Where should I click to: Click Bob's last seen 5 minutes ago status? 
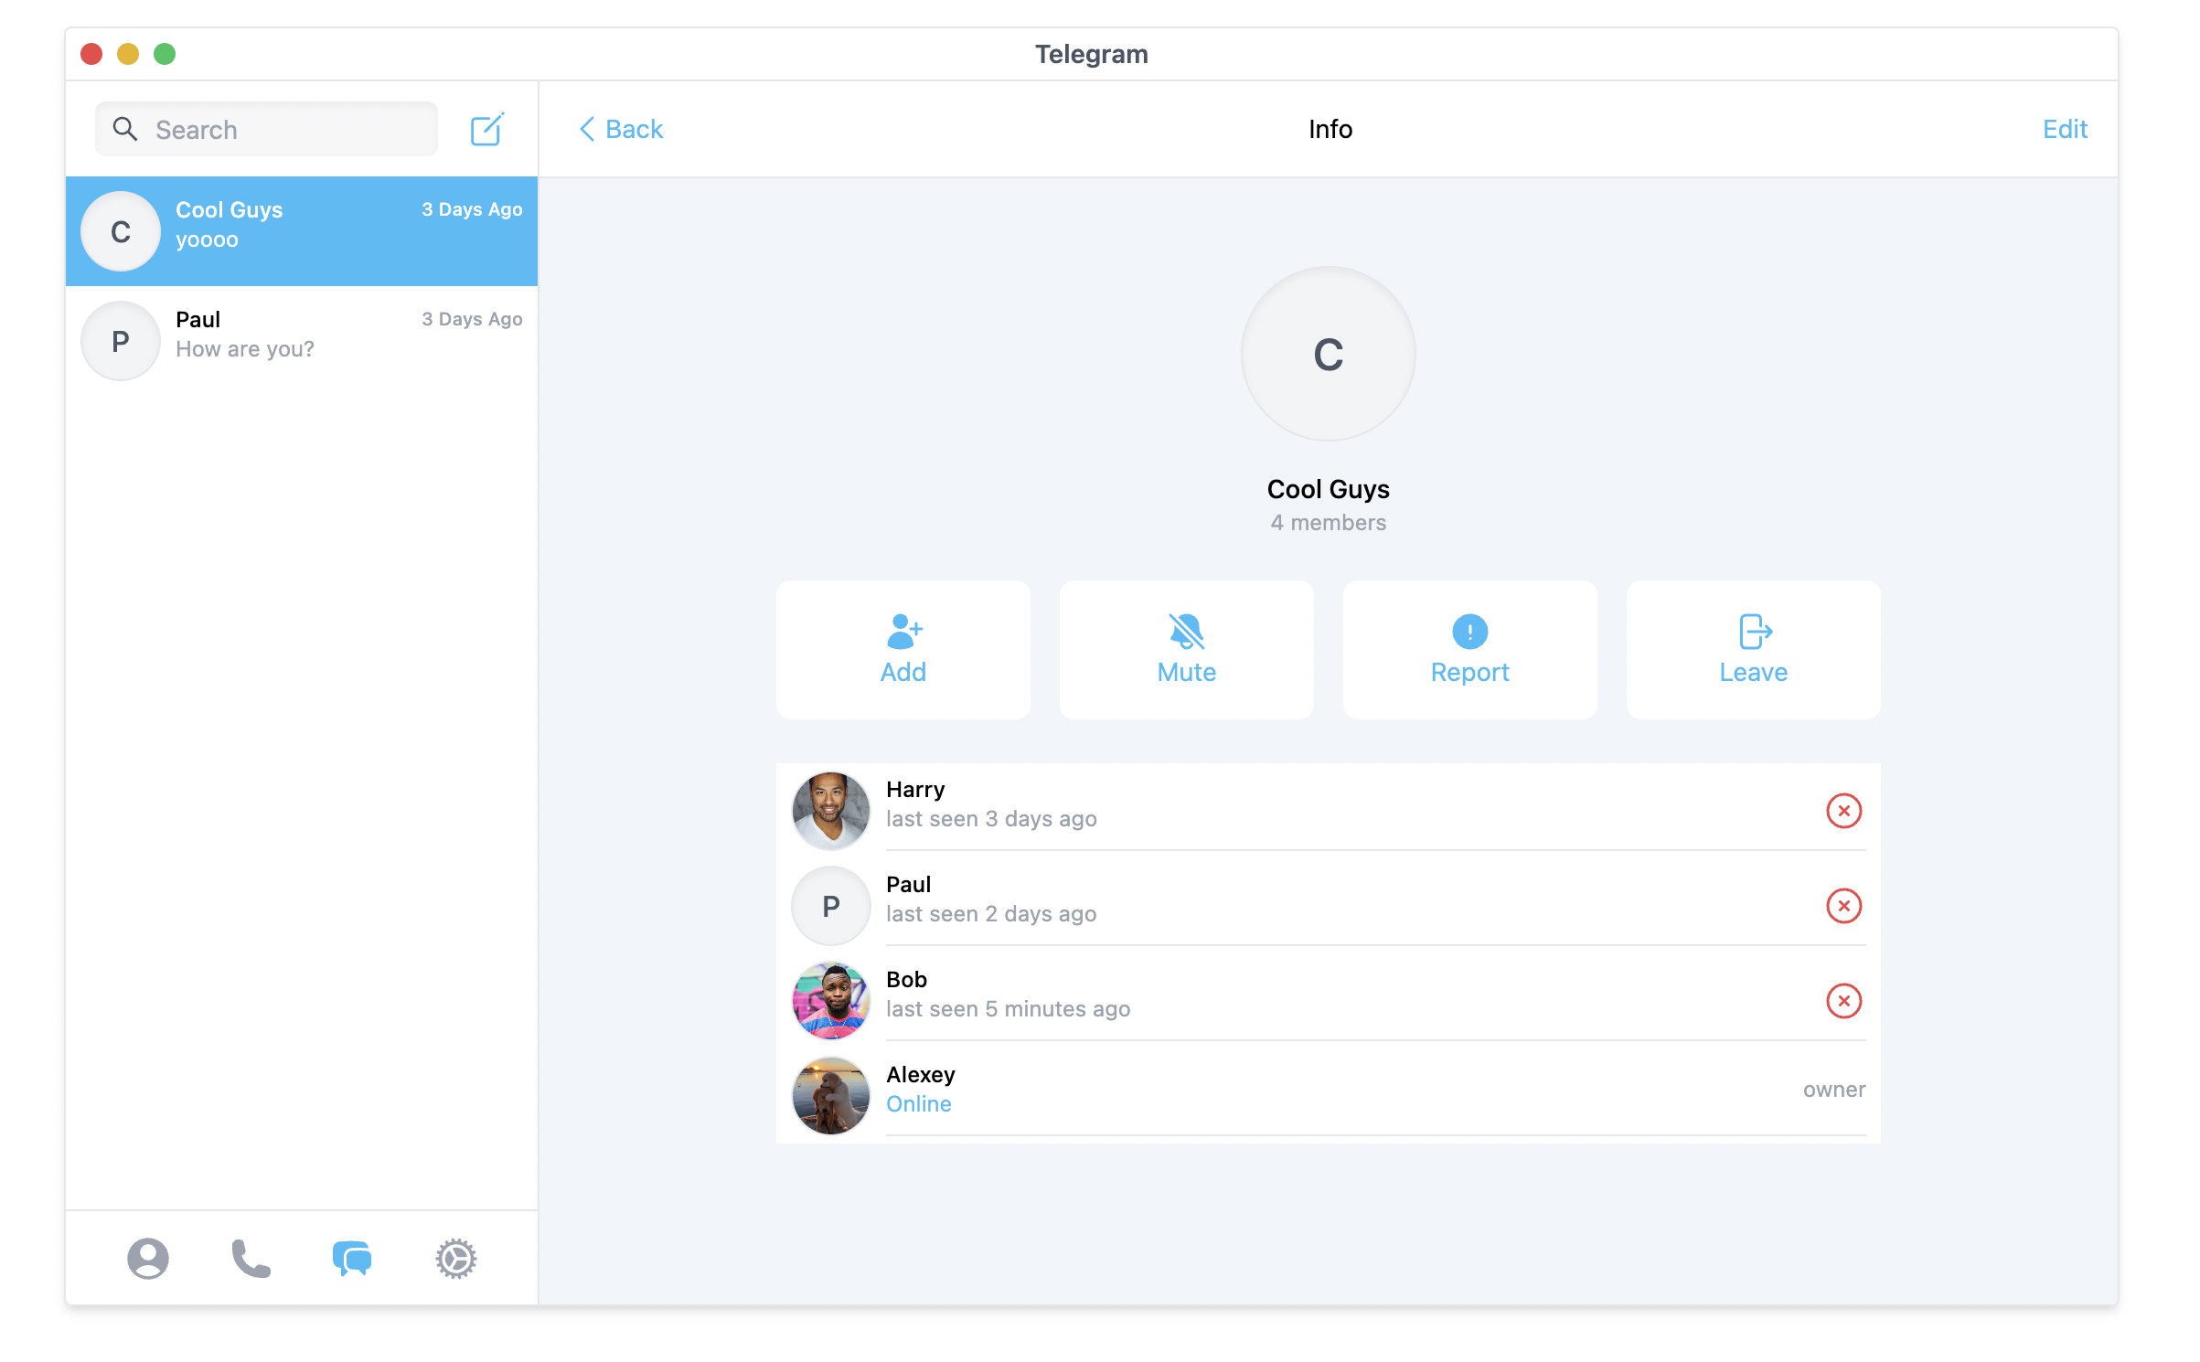click(1008, 1009)
